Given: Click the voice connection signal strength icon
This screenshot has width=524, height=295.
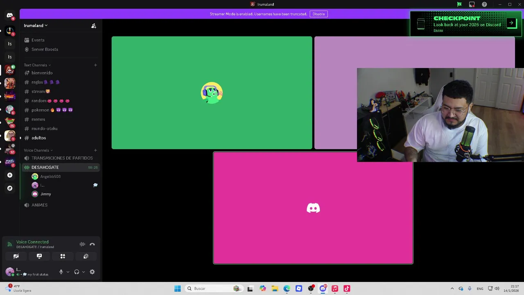Looking at the screenshot, I should point(10,244).
